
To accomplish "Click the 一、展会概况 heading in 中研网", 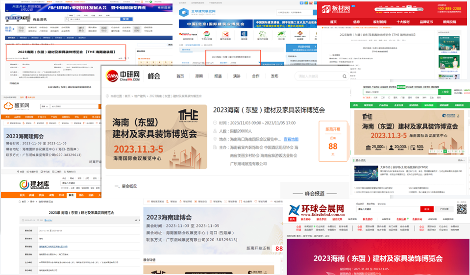I will pyautogui.click(x=125, y=186).
